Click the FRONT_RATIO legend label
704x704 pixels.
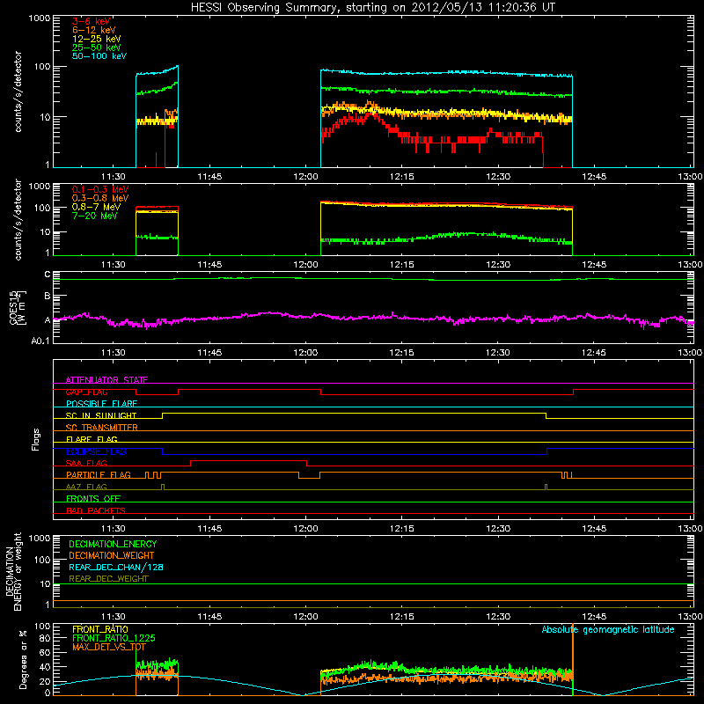click(x=100, y=629)
